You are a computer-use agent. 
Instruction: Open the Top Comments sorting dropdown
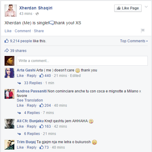[134, 41]
